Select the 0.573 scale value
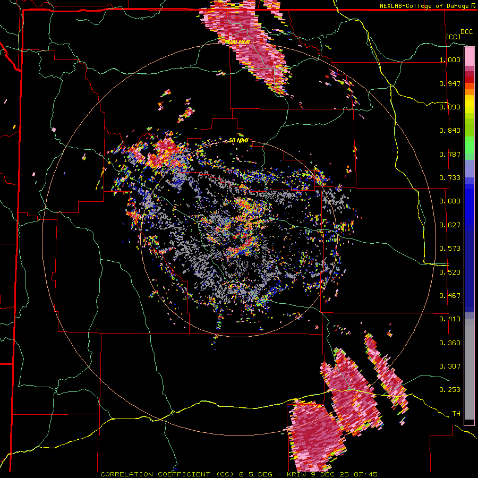This screenshot has height=478, width=478. (x=450, y=248)
